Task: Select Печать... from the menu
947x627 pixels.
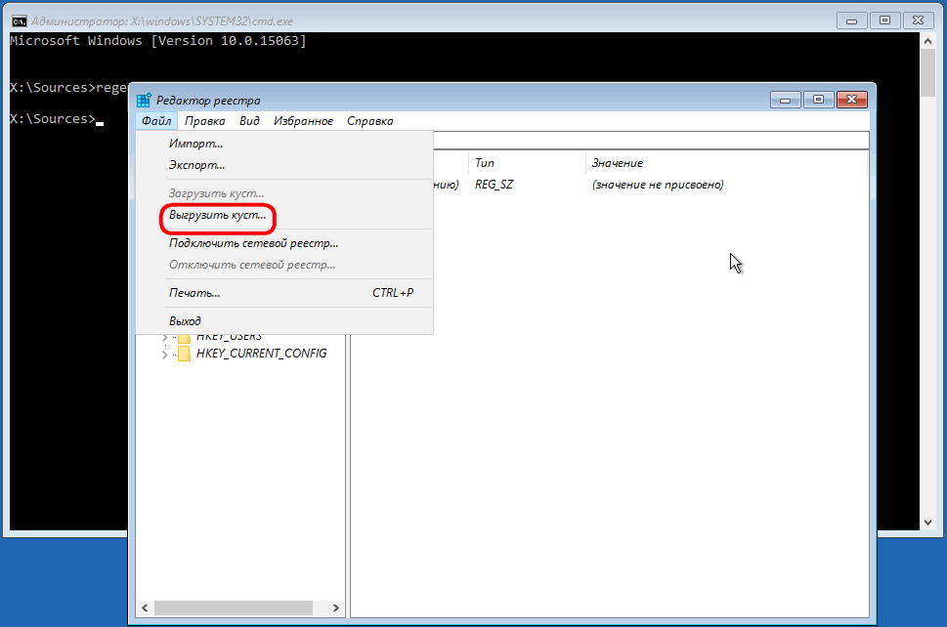Action: pyautogui.click(x=284, y=293)
